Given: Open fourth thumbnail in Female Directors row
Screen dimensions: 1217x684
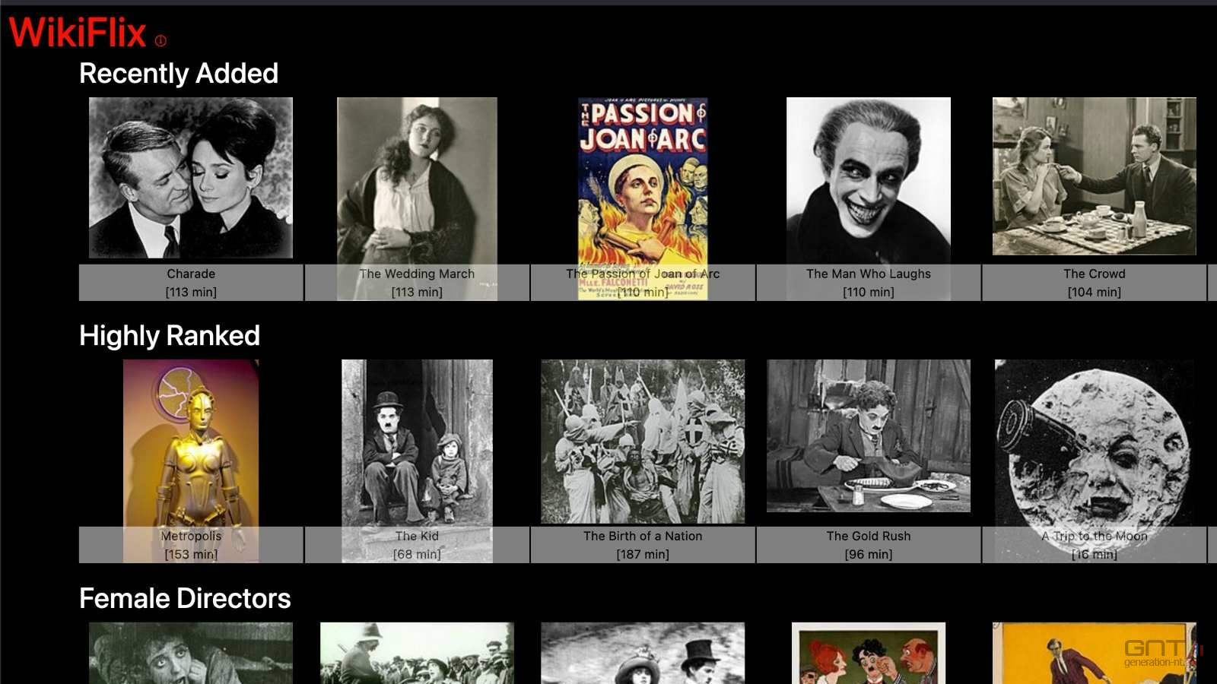Looking at the screenshot, I should pos(869,654).
